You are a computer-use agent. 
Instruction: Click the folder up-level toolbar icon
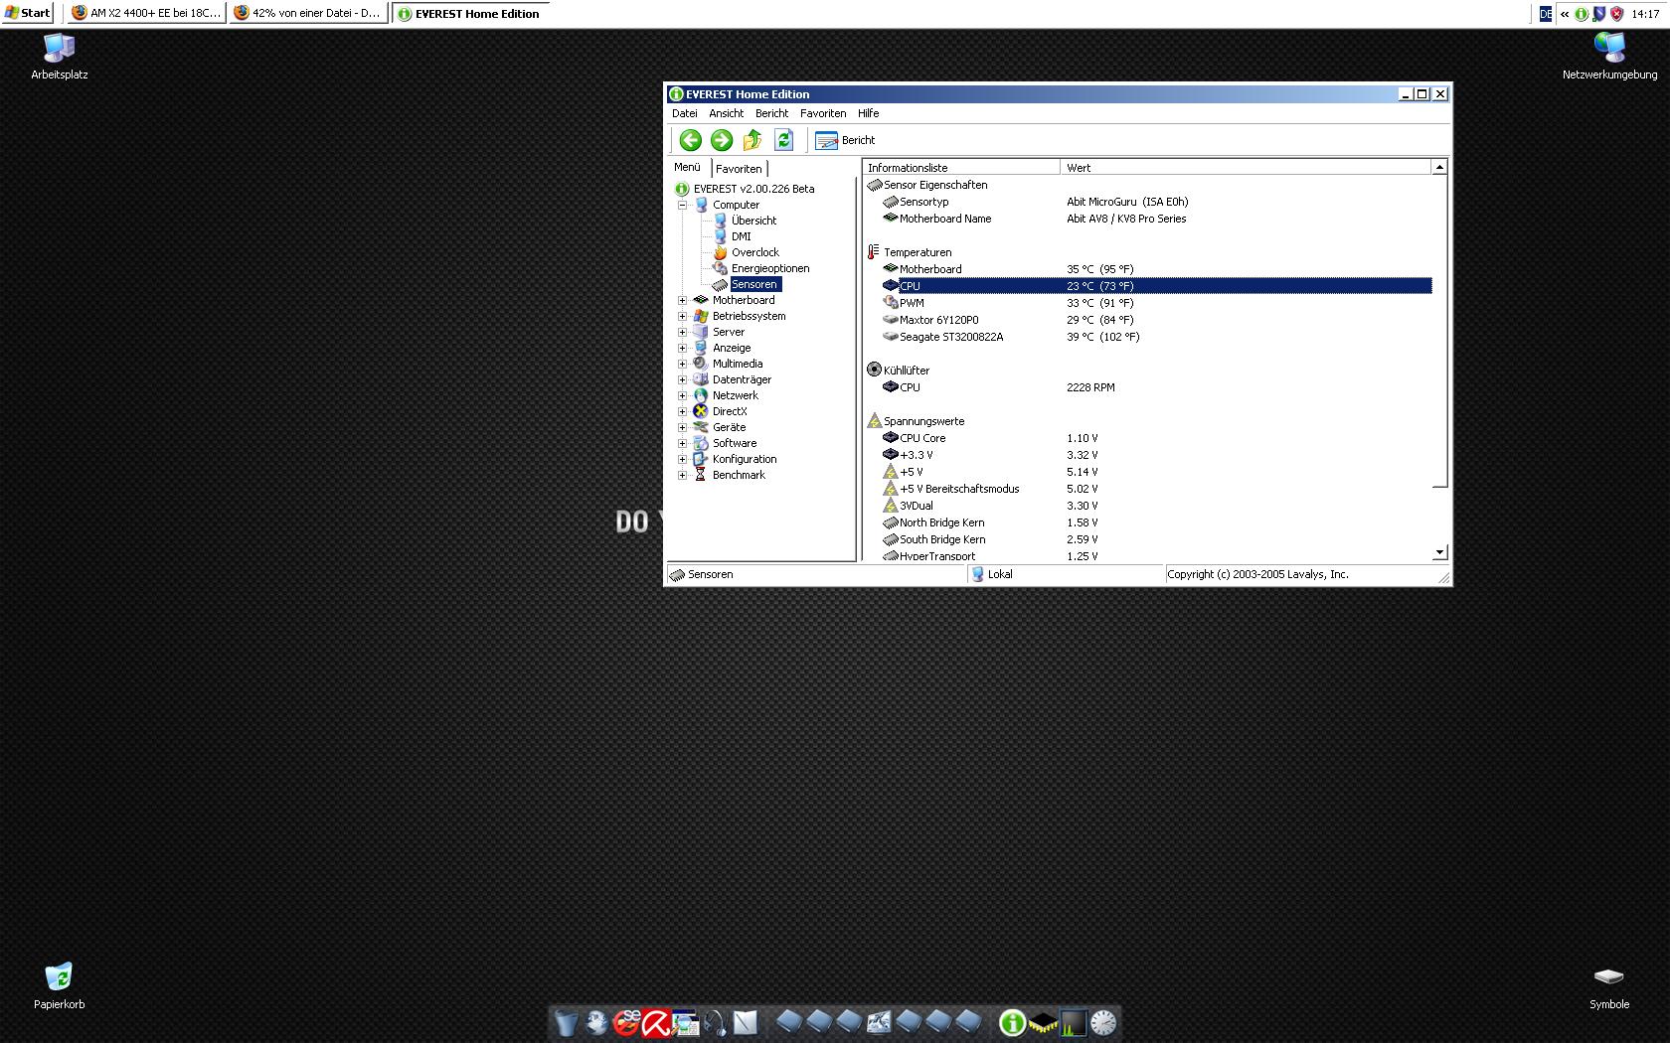point(752,140)
